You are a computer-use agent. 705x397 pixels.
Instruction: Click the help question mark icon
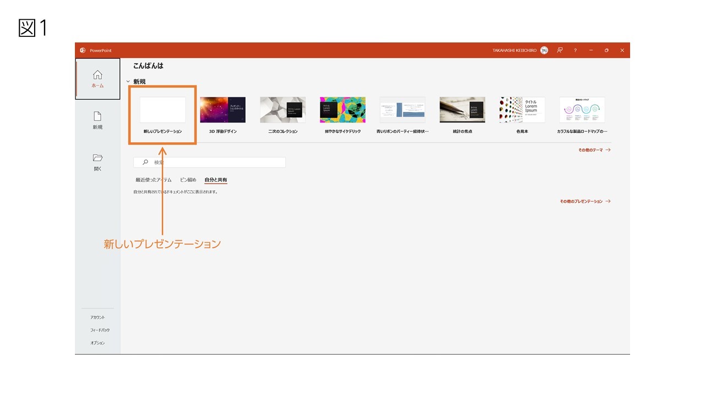pos(575,50)
